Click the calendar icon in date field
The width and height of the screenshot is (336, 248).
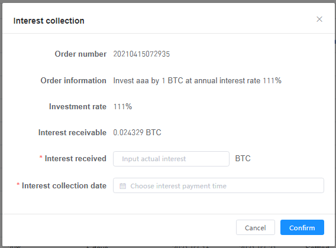click(x=123, y=186)
